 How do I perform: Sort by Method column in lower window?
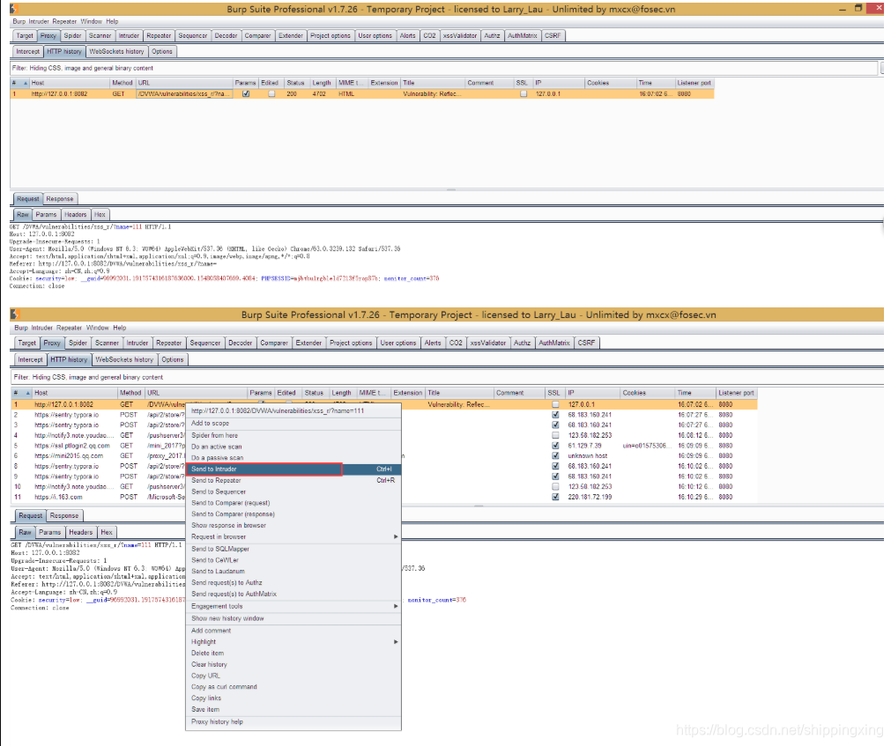pos(130,393)
